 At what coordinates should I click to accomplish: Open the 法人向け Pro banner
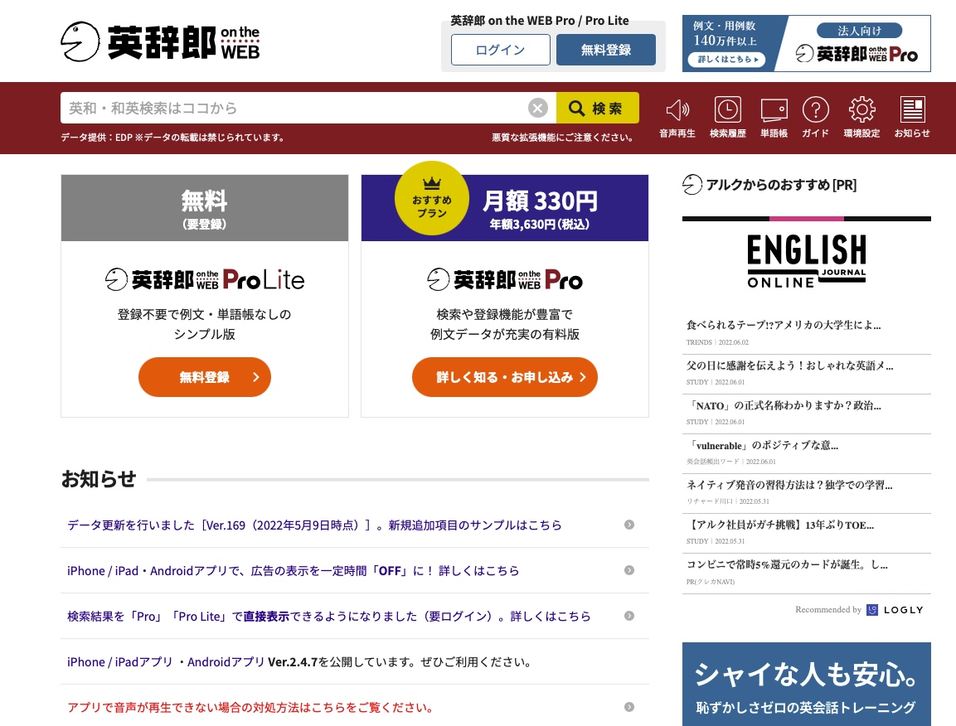click(806, 43)
